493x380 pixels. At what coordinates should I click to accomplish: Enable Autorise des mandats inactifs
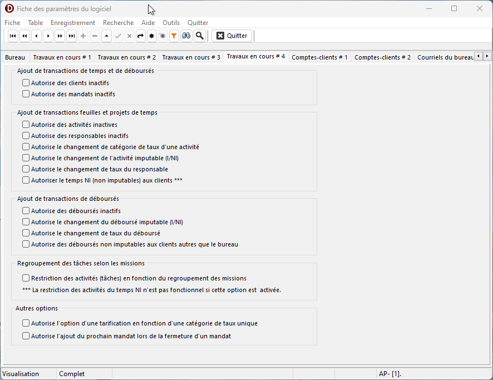point(26,94)
